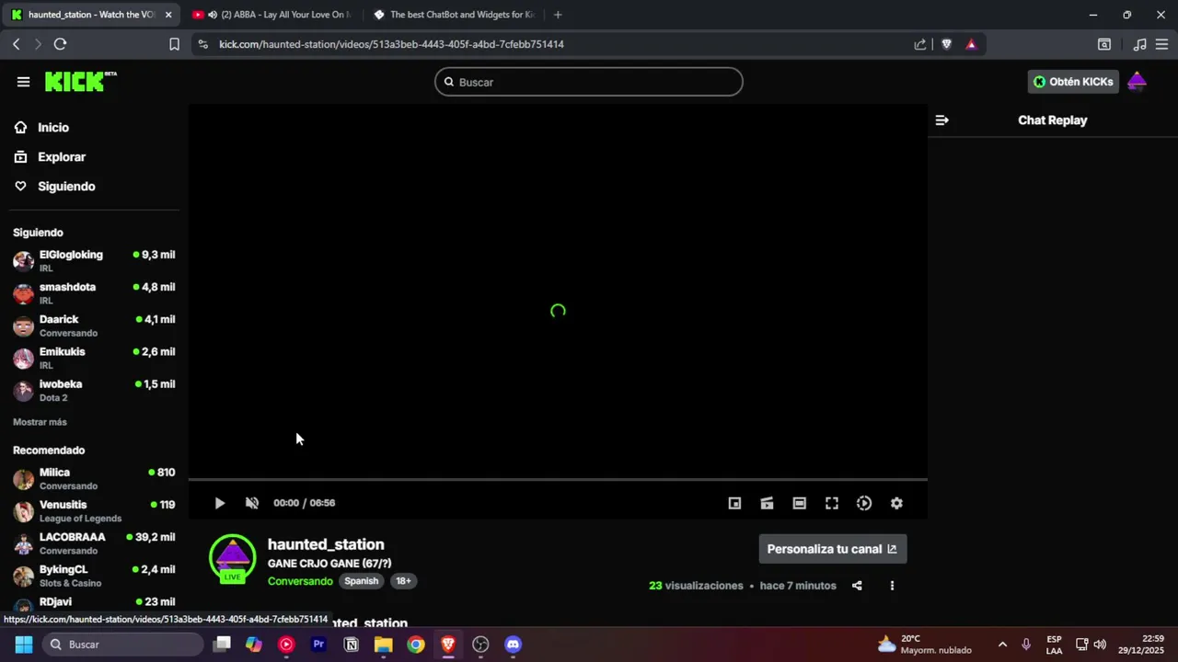Screen dimensions: 1178x662
Task: Click the browser address bar URL
Action: (391, 44)
